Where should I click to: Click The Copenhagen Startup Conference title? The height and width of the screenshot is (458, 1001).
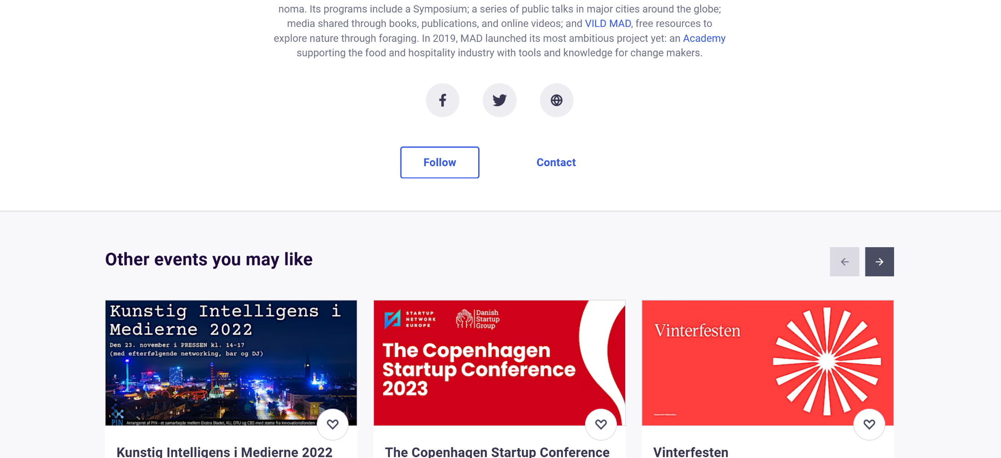pos(497,452)
